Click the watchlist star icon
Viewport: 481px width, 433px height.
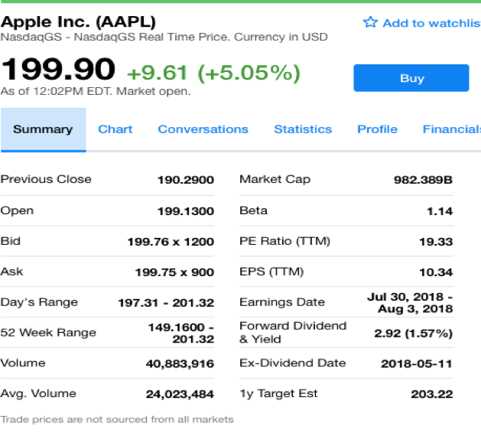[370, 22]
